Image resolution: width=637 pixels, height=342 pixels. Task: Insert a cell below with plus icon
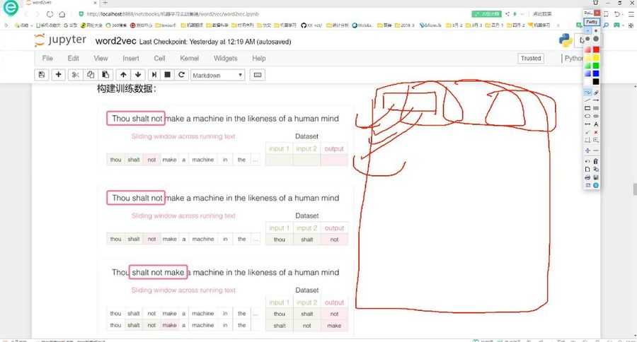click(x=59, y=75)
